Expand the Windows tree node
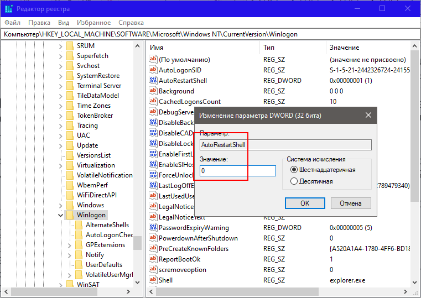The width and height of the screenshot is (421, 298). click(x=61, y=206)
